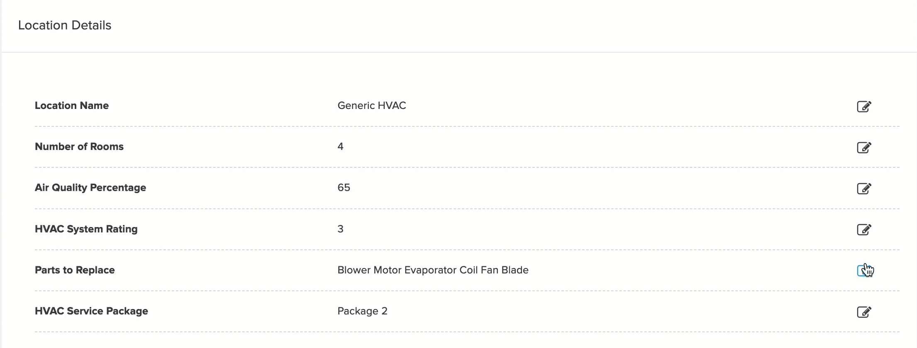The width and height of the screenshot is (917, 348).
Task: Edit the Location Name field
Action: point(864,106)
